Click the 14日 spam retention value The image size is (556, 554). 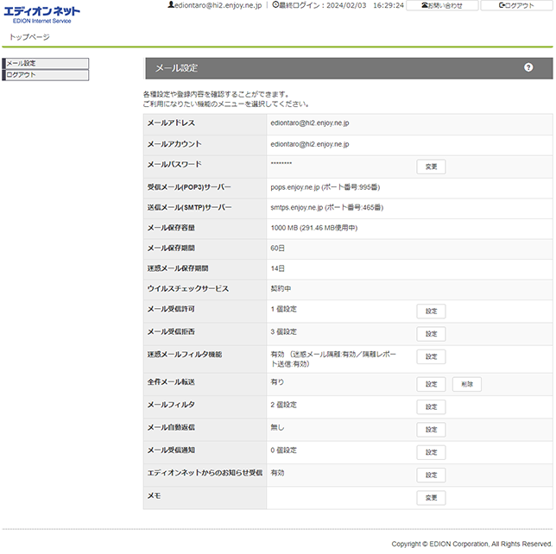click(x=278, y=268)
